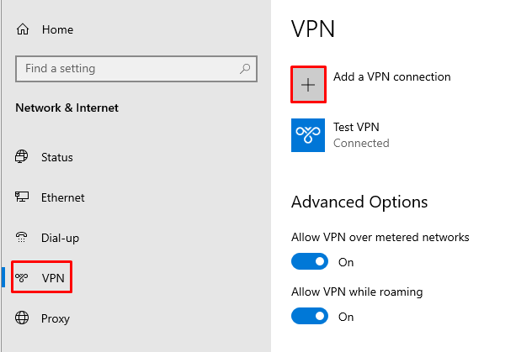Image resolution: width=516 pixels, height=352 pixels.
Task: Focus the Find a setting box
Action: coord(126,68)
